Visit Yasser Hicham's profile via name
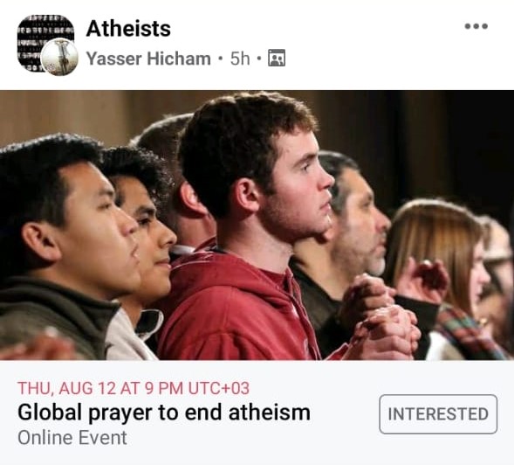Screen dimensions: 514x465 [x=148, y=59]
